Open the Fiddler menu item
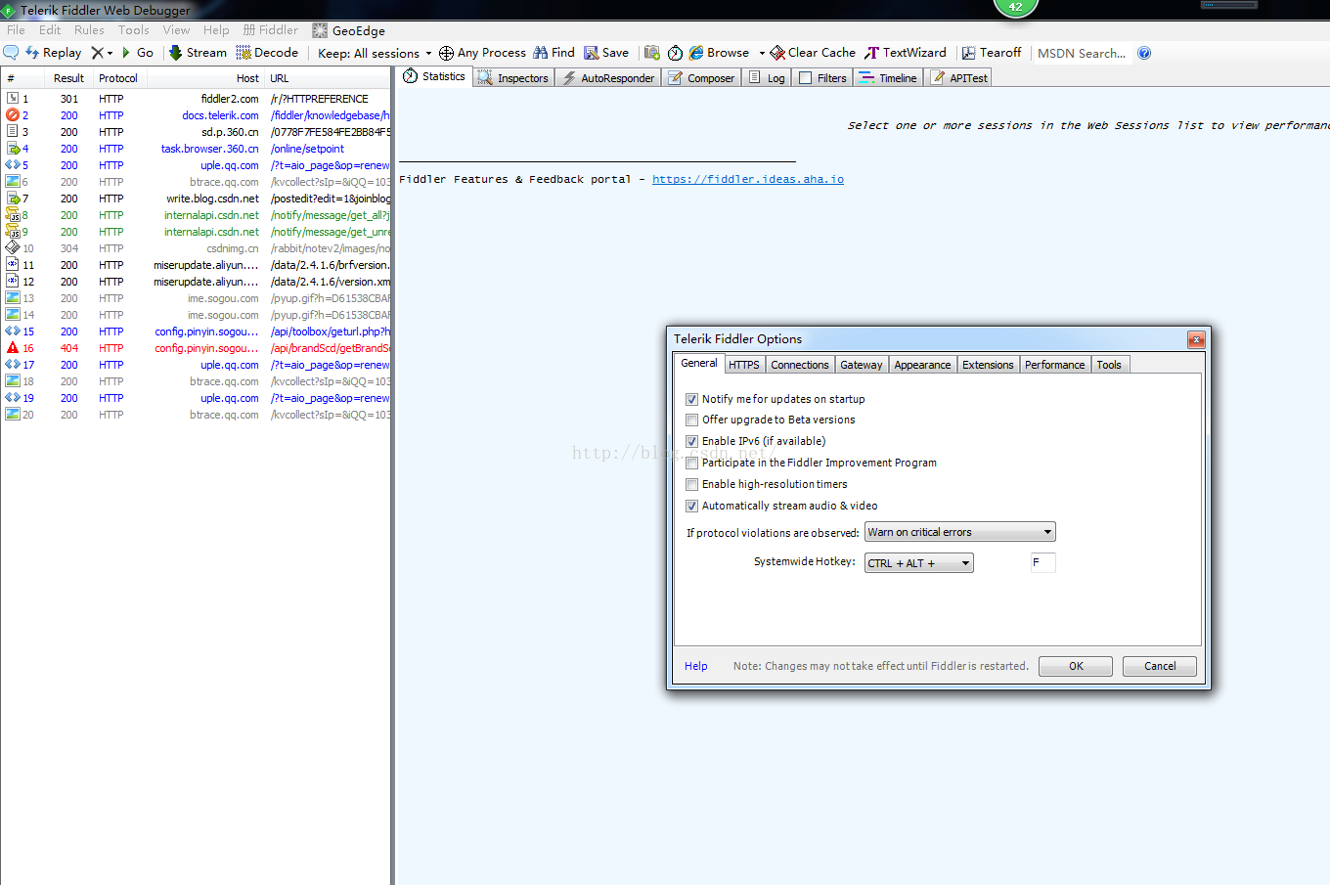Image resolution: width=1330 pixels, height=885 pixels. pos(271,30)
